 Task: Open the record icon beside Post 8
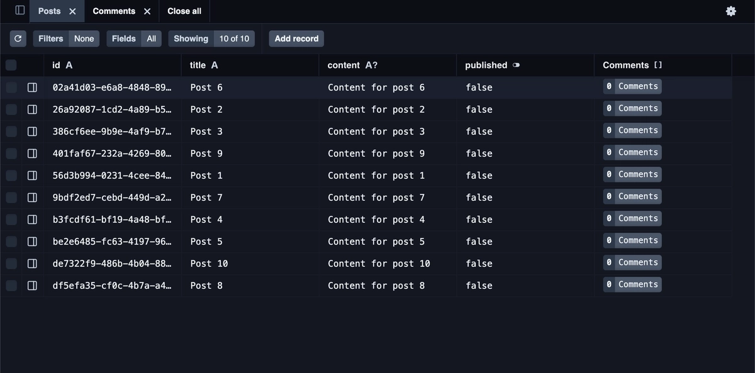point(32,285)
